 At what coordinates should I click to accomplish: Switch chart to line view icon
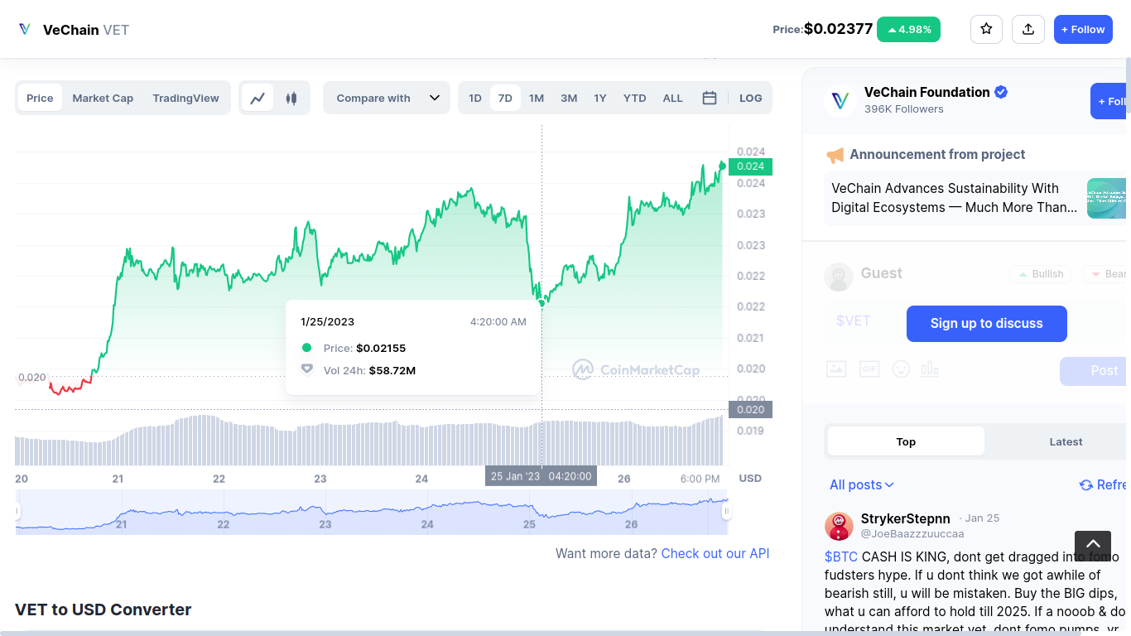pos(257,98)
